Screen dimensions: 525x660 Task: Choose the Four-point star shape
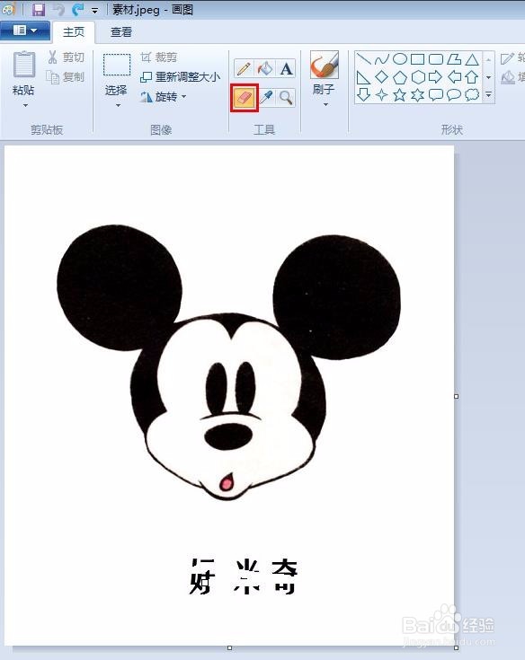tap(381, 94)
